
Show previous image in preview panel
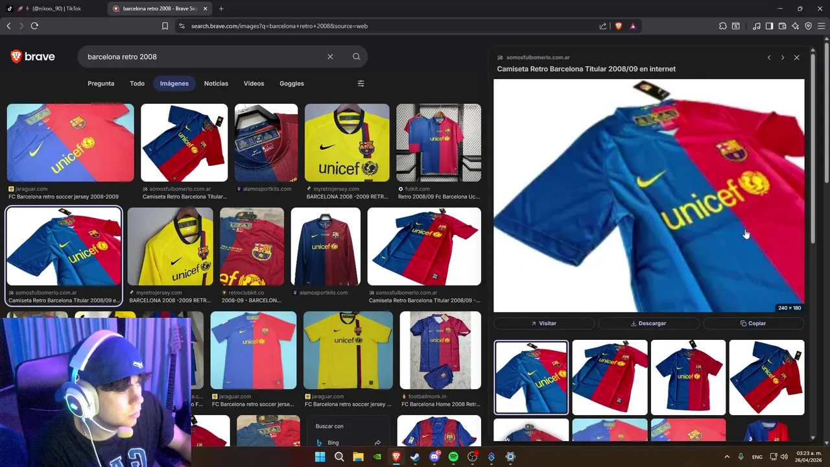point(769,58)
